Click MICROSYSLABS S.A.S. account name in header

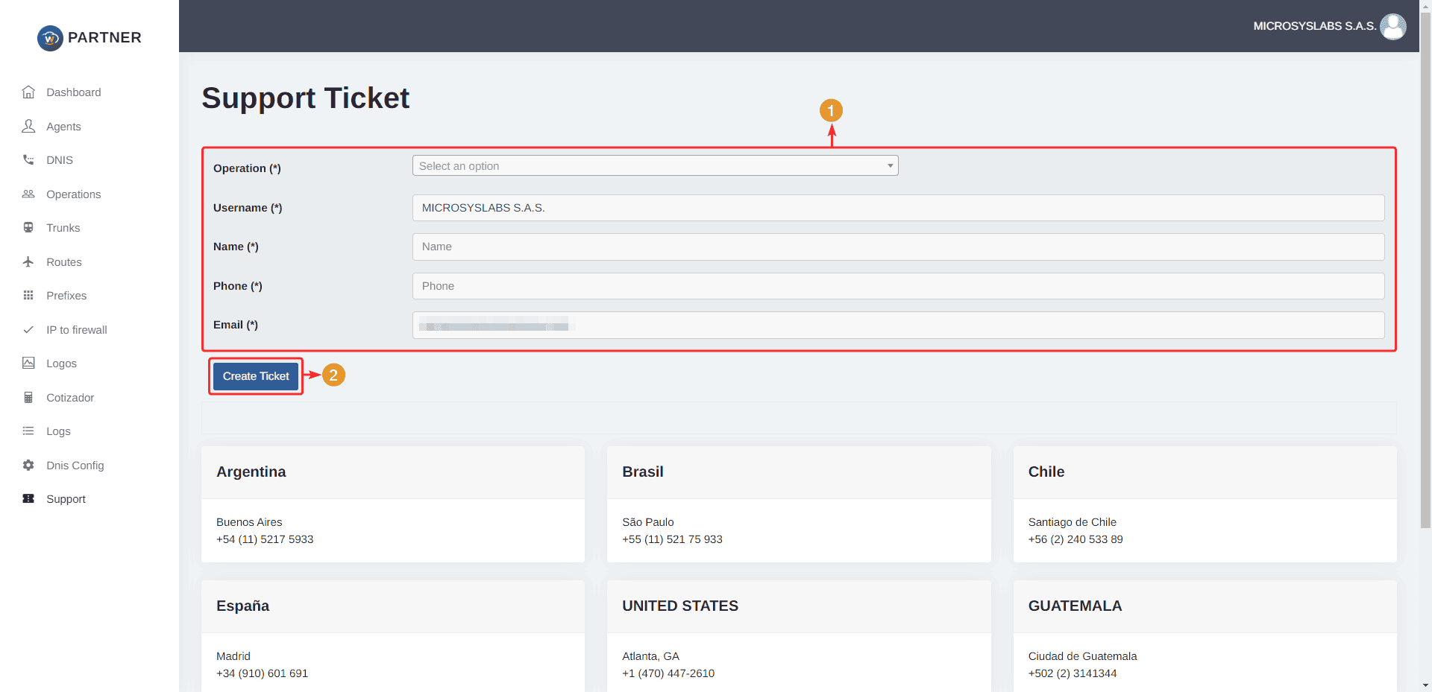tap(1314, 26)
